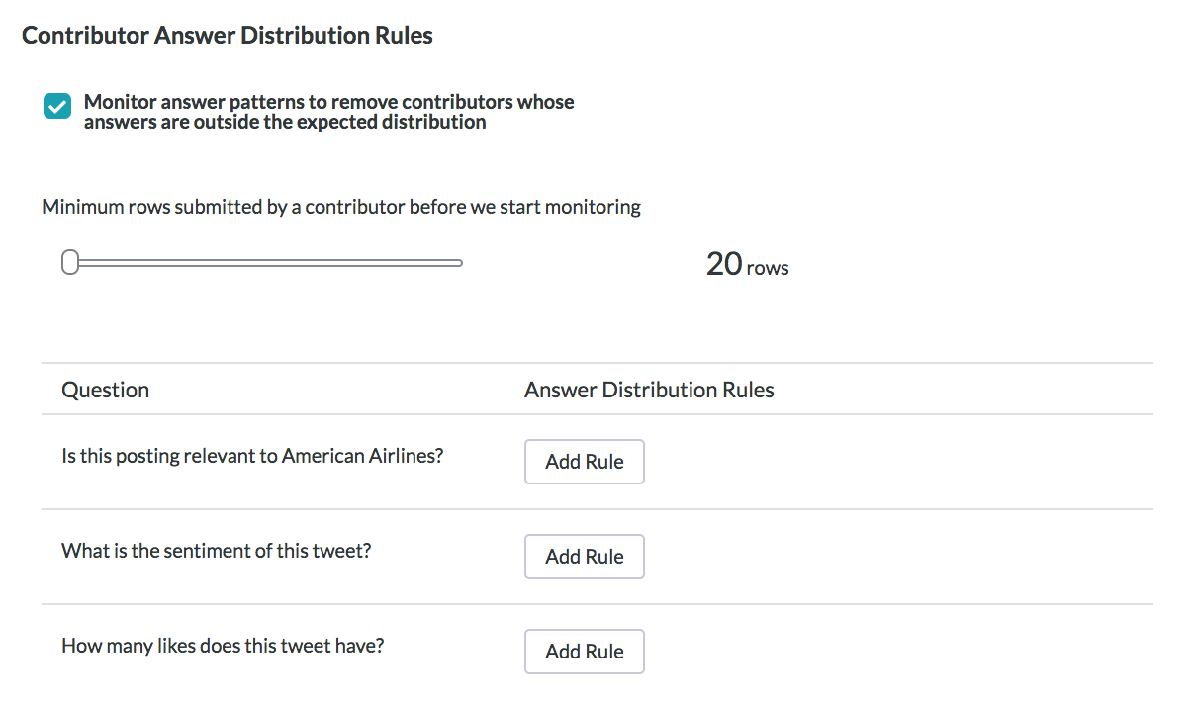Click the 'rows' unit text beside 20

(x=768, y=268)
